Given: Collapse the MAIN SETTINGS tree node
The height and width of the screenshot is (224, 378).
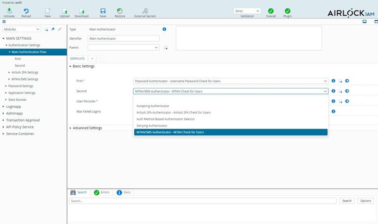Looking at the screenshot, I should [x=3, y=38].
